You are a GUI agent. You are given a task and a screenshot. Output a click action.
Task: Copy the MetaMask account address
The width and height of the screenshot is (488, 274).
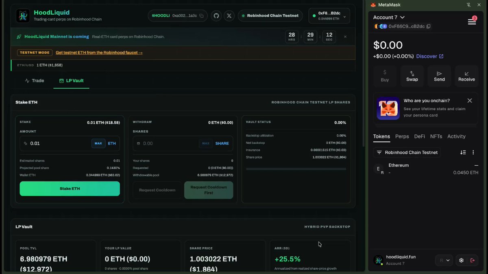[429, 26]
